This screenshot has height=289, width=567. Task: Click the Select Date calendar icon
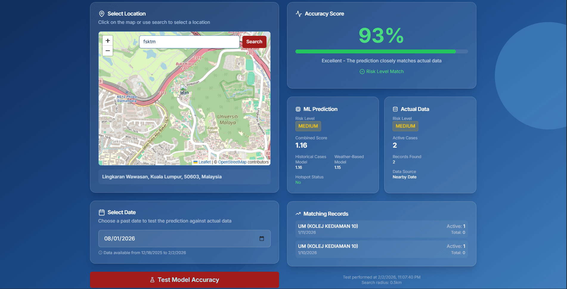(101, 212)
